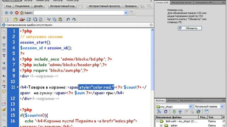The height and width of the screenshot is (127, 227).
Task: Open the Стили CSS tab
Action: pos(162,2)
